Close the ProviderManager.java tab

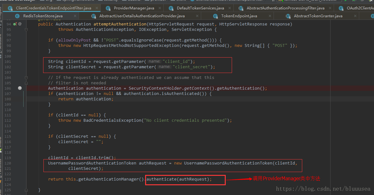point(160,8)
